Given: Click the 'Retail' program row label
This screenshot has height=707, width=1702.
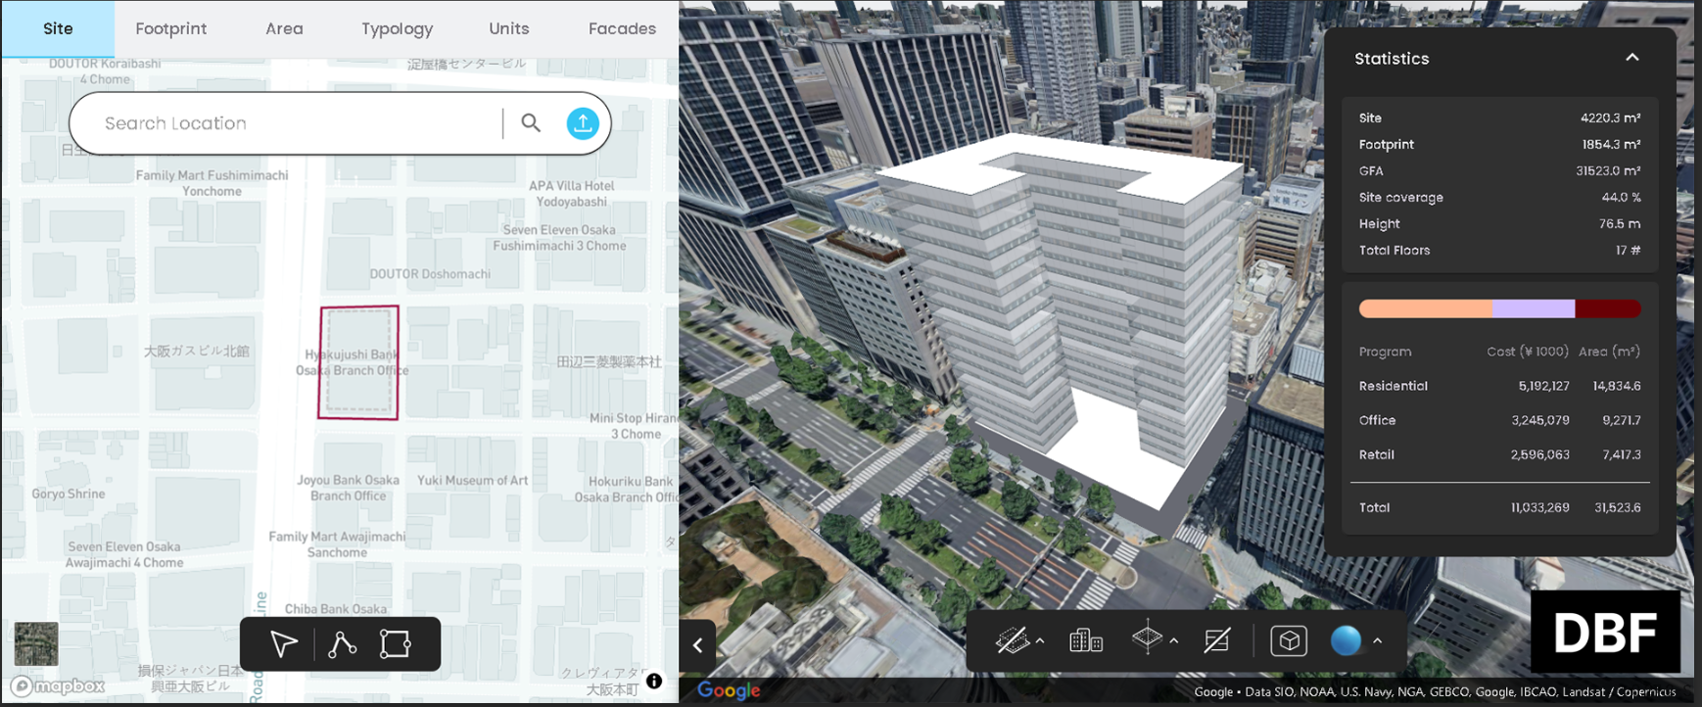Looking at the screenshot, I should click(x=1376, y=454).
